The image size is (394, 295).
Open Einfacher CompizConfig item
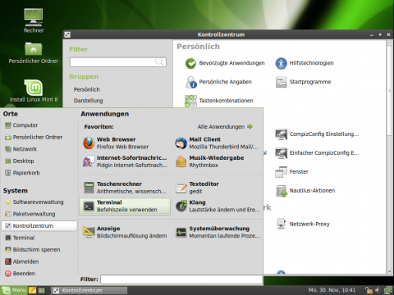(x=317, y=153)
